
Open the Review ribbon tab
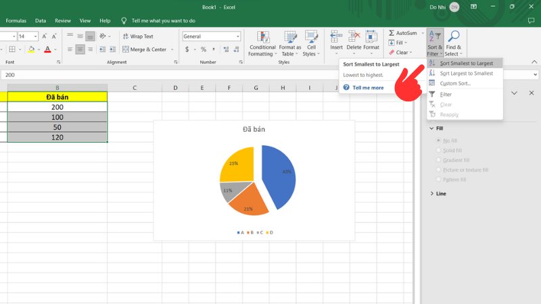[62, 21]
